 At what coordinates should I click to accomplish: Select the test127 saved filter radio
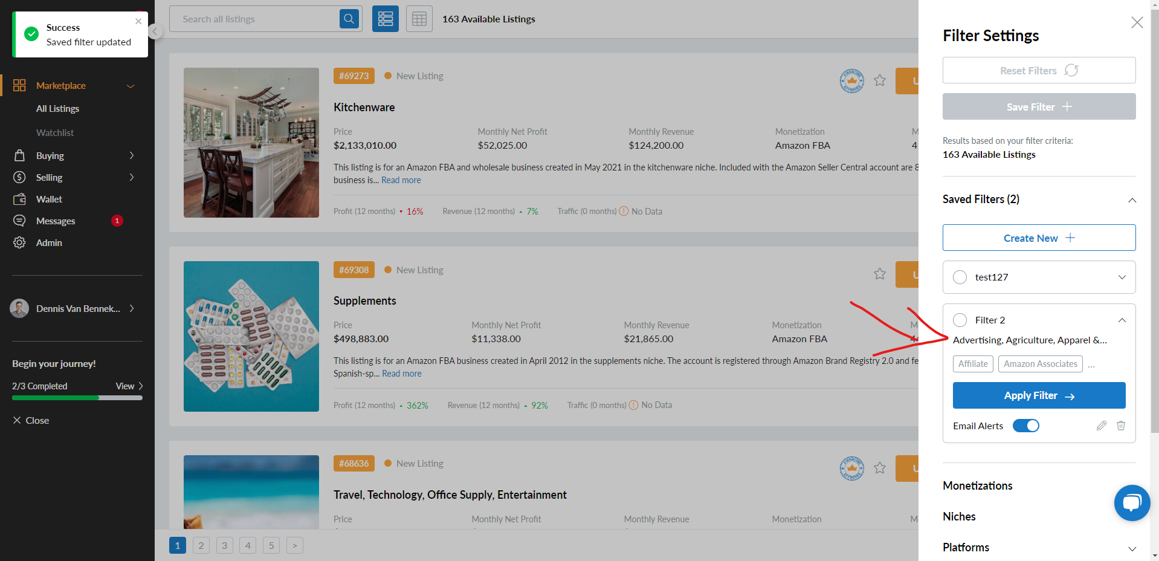960,277
